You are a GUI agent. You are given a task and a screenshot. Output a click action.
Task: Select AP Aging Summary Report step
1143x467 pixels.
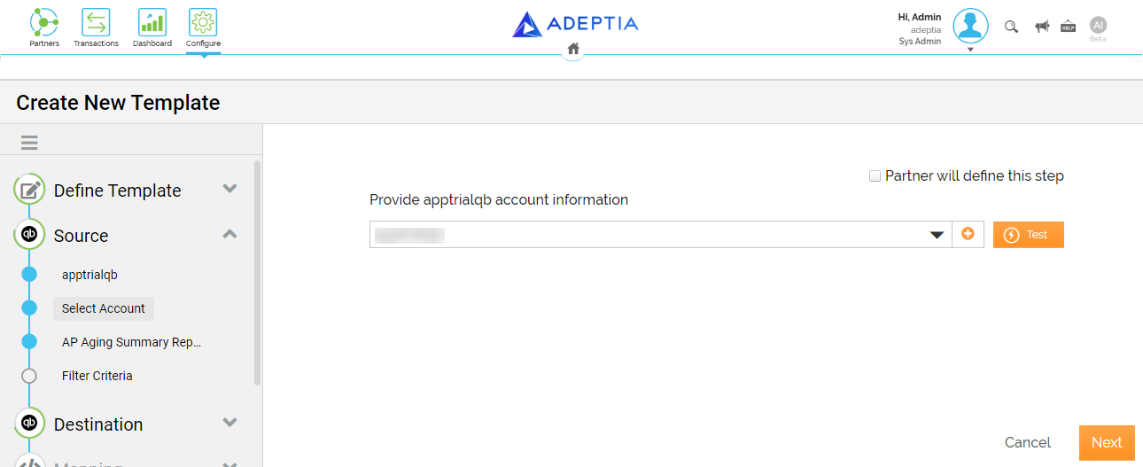click(132, 342)
